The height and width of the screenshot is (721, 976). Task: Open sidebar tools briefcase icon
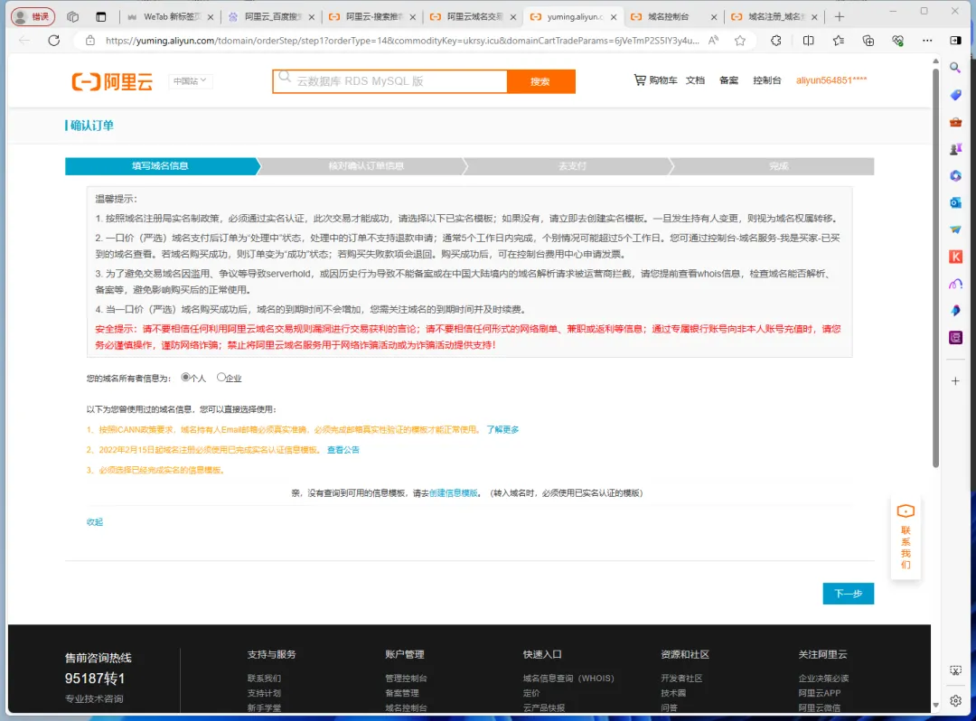(955, 122)
